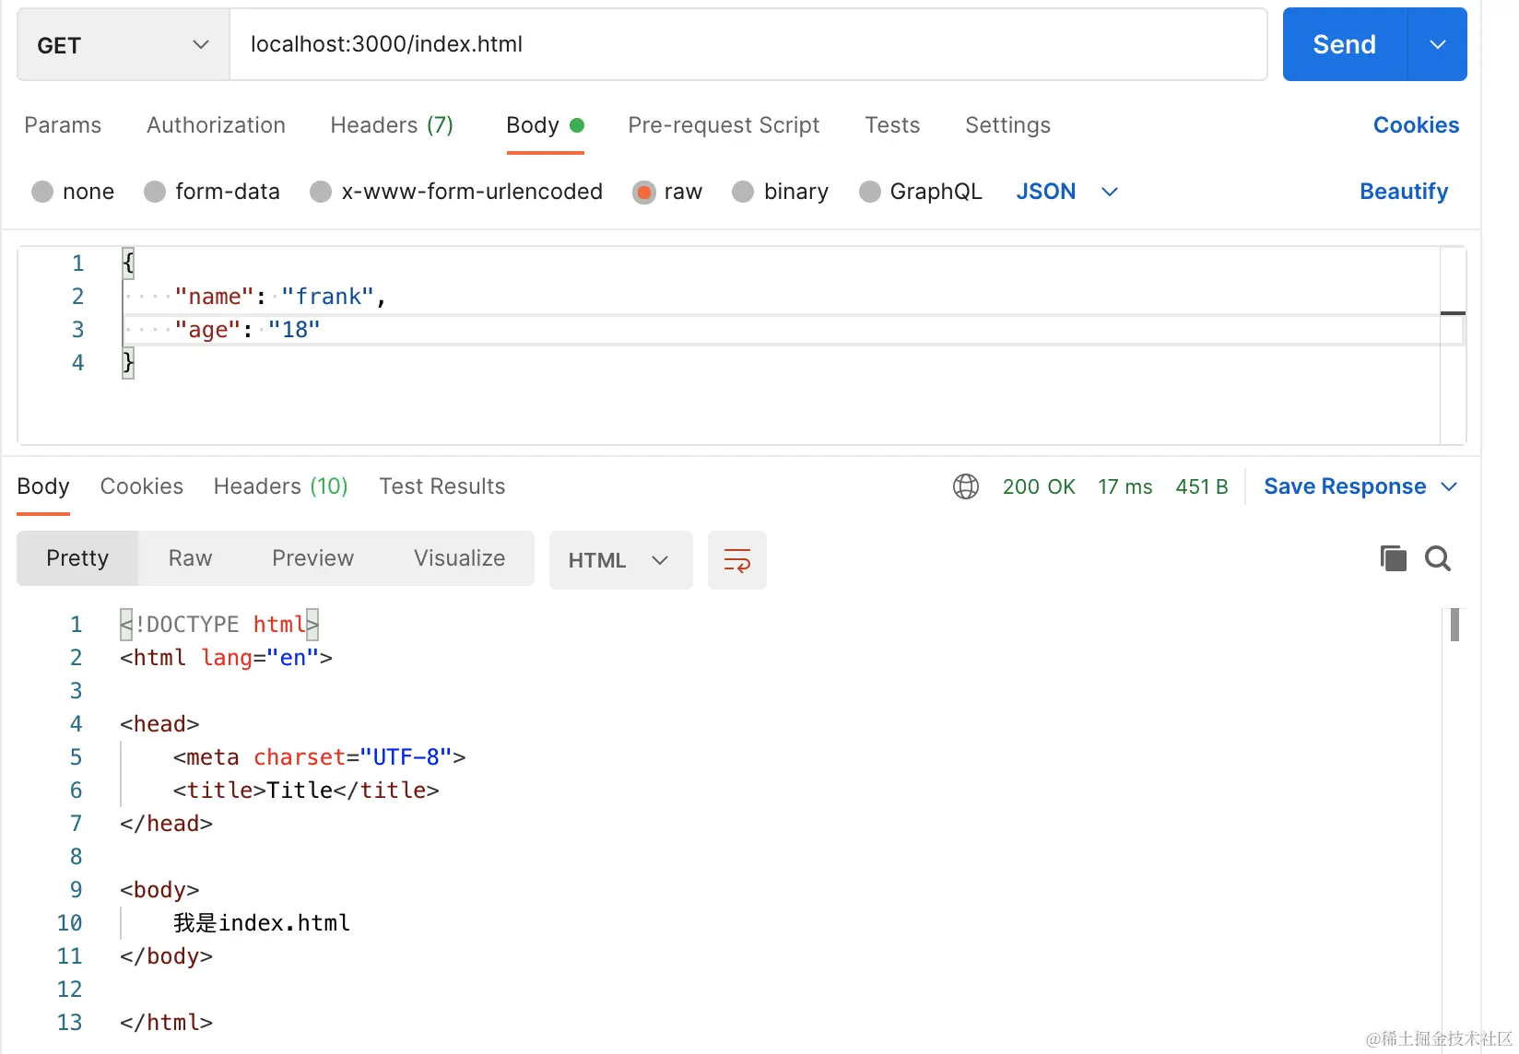The image size is (1519, 1054).
Task: Click the 200 OK status text
Action: pos(1039,486)
